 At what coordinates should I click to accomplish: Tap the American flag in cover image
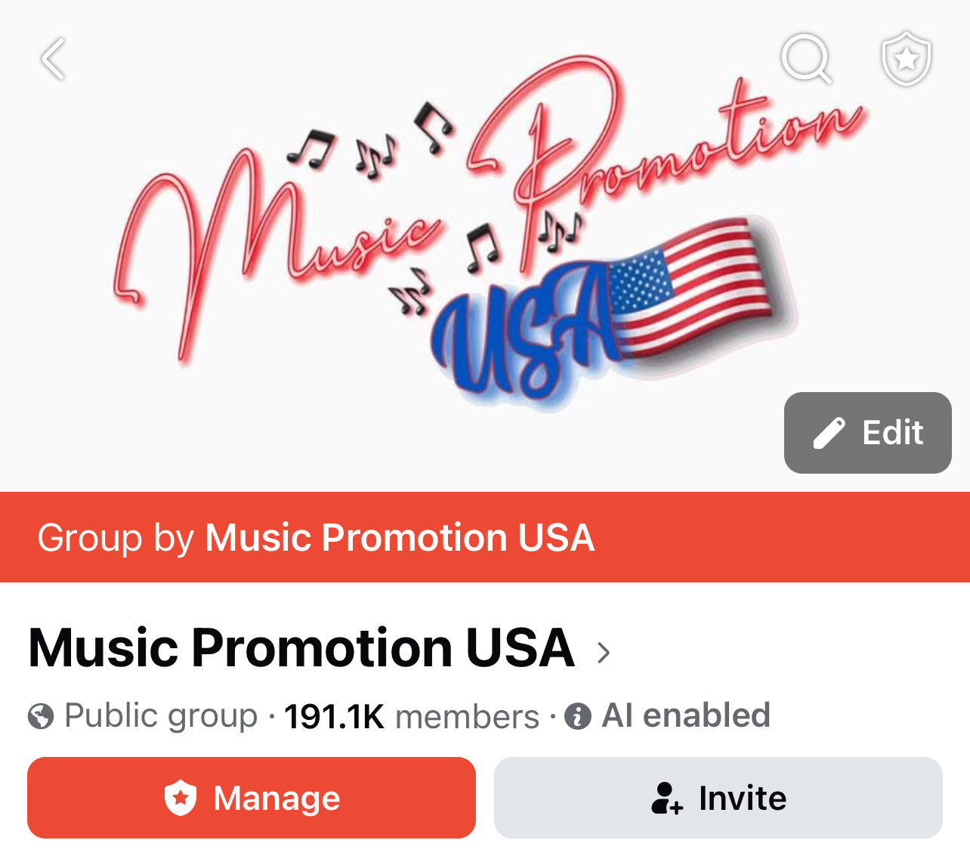point(691,286)
